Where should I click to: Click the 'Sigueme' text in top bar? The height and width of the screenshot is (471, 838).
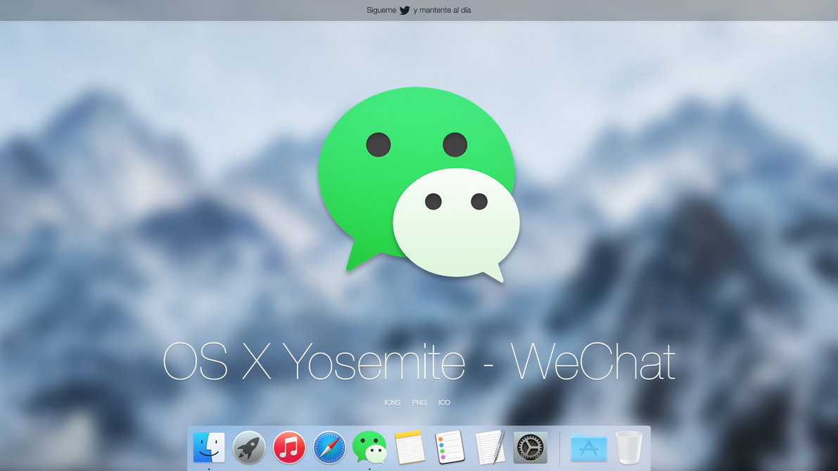pos(381,10)
